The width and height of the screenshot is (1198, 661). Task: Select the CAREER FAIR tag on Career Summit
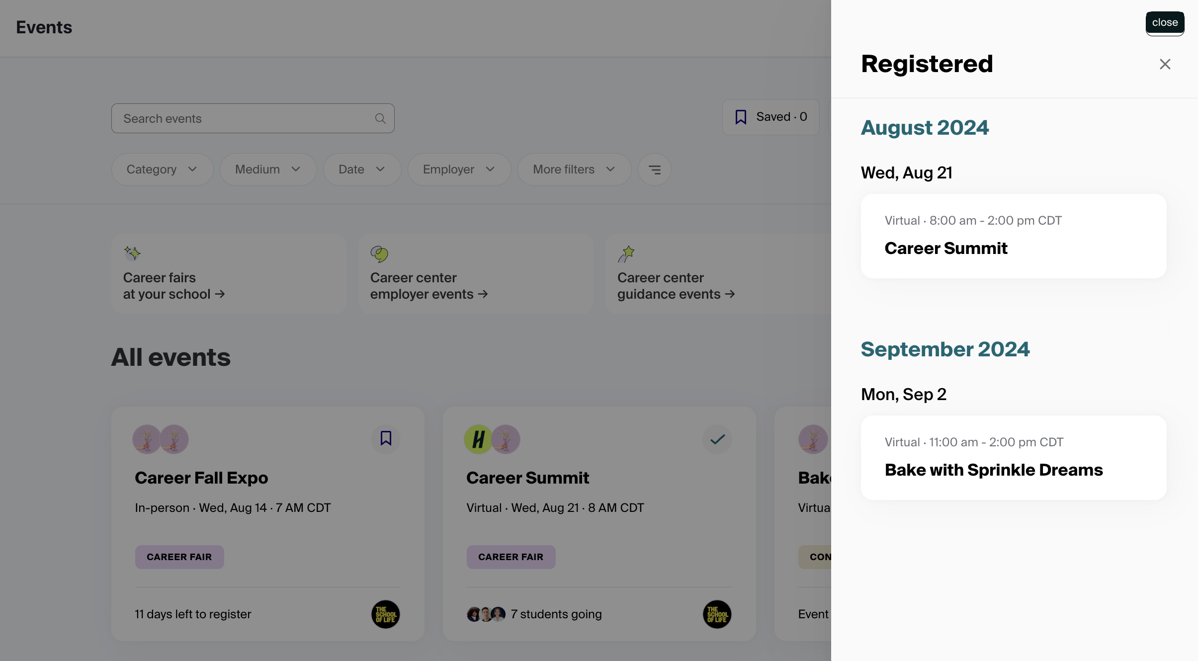511,557
